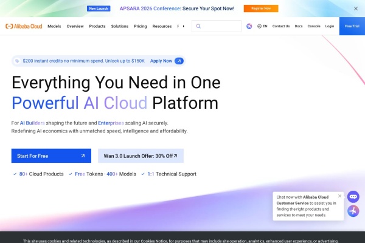Open the APSARA 2026 Conference announcement text

coord(177,9)
